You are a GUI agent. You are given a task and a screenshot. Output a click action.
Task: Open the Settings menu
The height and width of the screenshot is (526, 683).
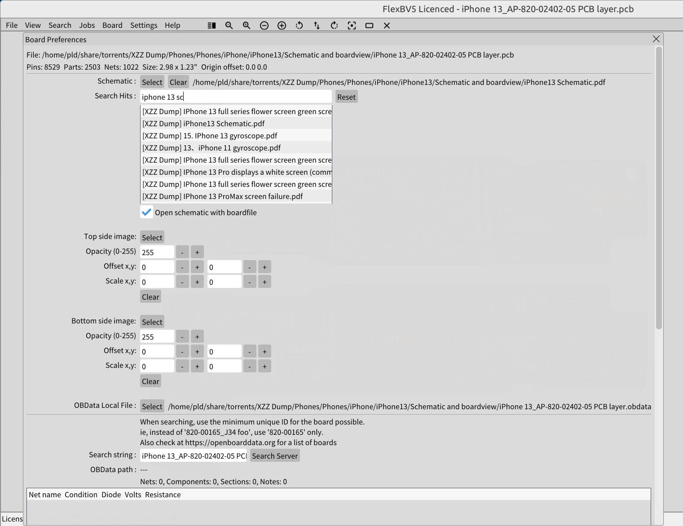coord(144,25)
